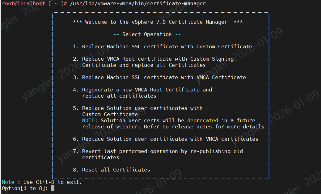This screenshot has width=321, height=194.
Task: Click option 4 Regenerate a new VMCA Root Certificate
Action: [142, 90]
